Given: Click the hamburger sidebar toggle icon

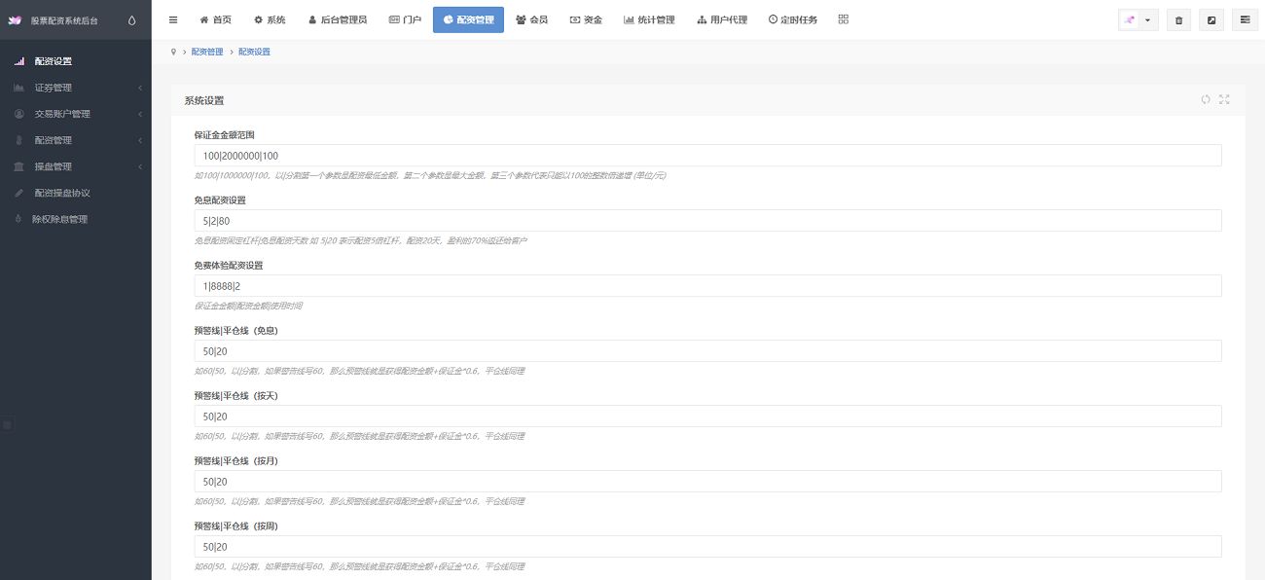Looking at the screenshot, I should click(173, 19).
